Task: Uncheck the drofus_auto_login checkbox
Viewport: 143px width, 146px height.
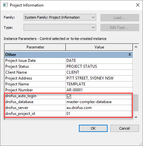Action: [x=69, y=96]
